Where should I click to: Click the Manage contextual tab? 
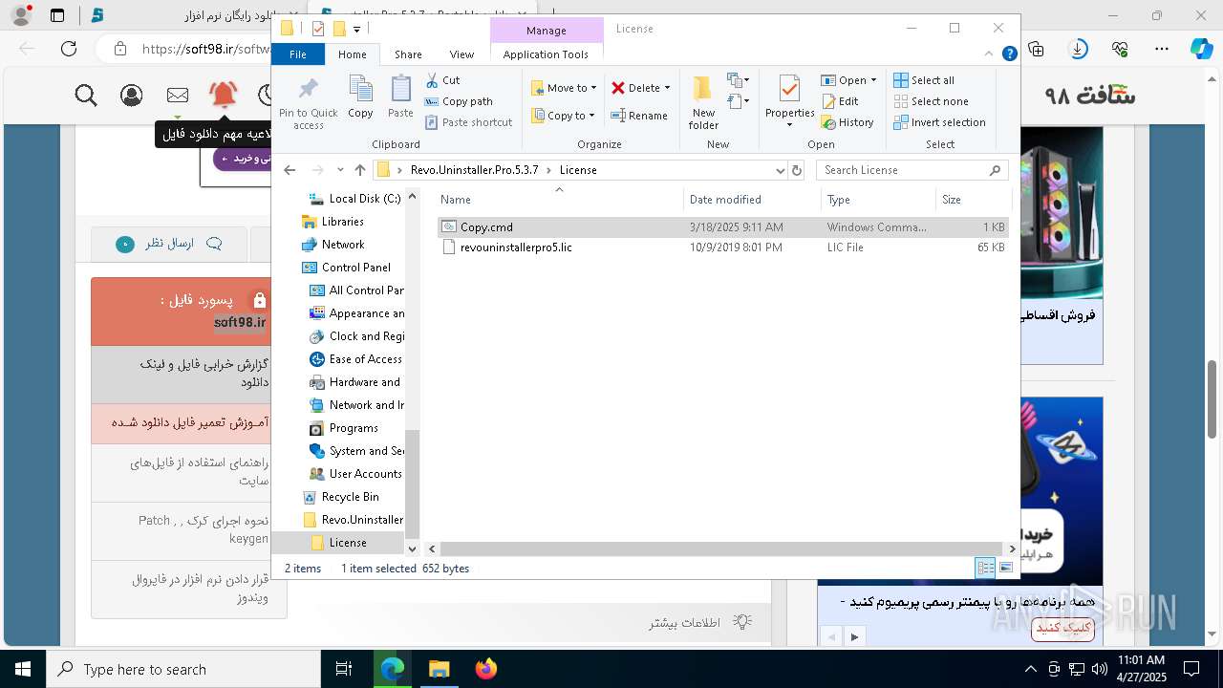(x=547, y=31)
